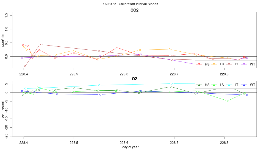The height and width of the screenshot is (151, 261).
Task: Click the ppm/min y-axis label
Action: [x=3, y=40]
